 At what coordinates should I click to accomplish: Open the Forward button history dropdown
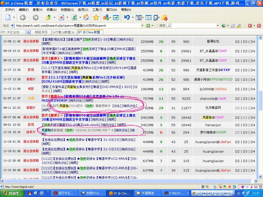point(42,17)
